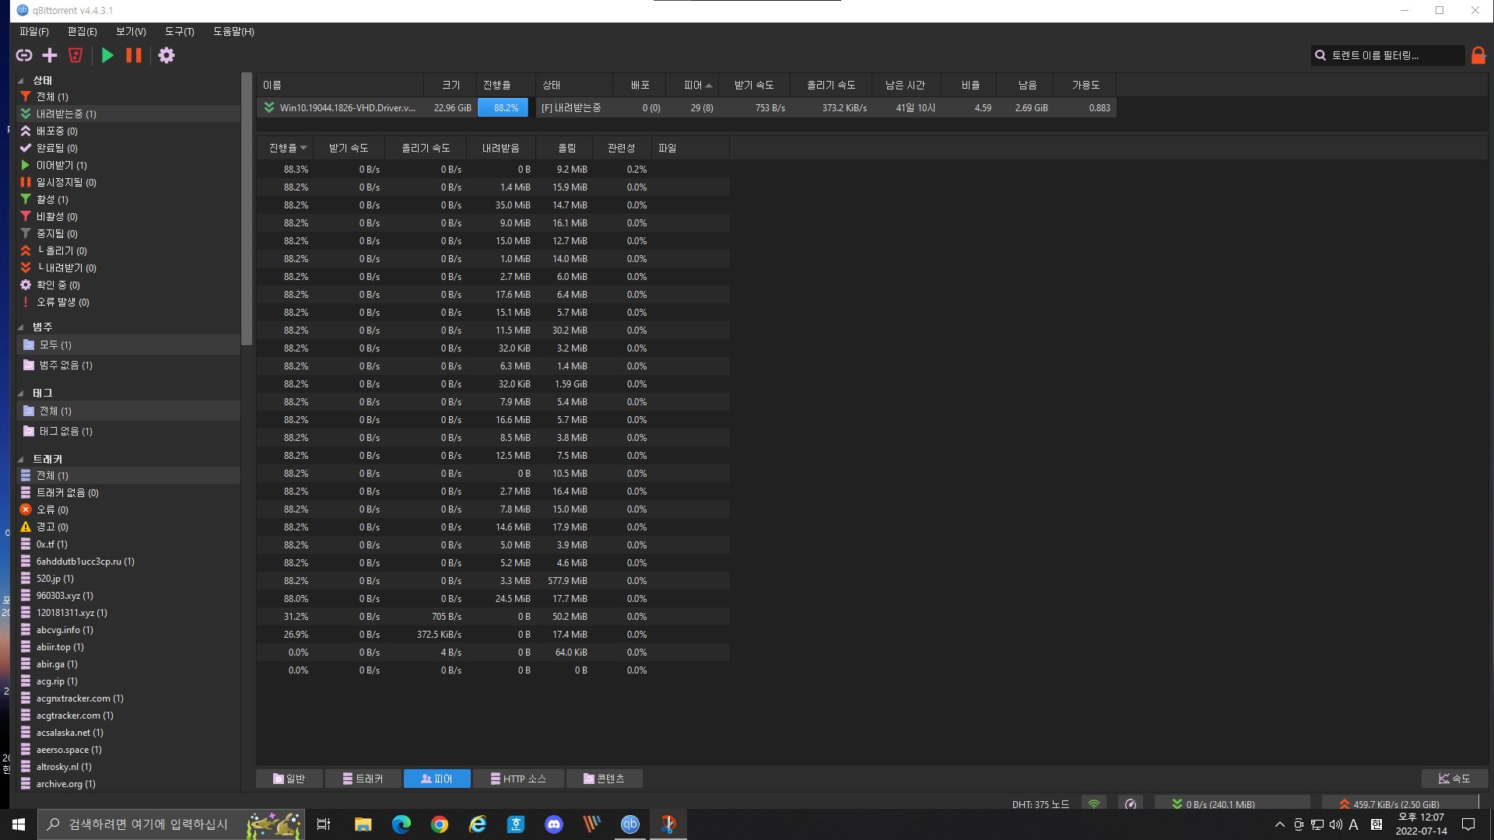Click the orange lock icon near search

1478,55
